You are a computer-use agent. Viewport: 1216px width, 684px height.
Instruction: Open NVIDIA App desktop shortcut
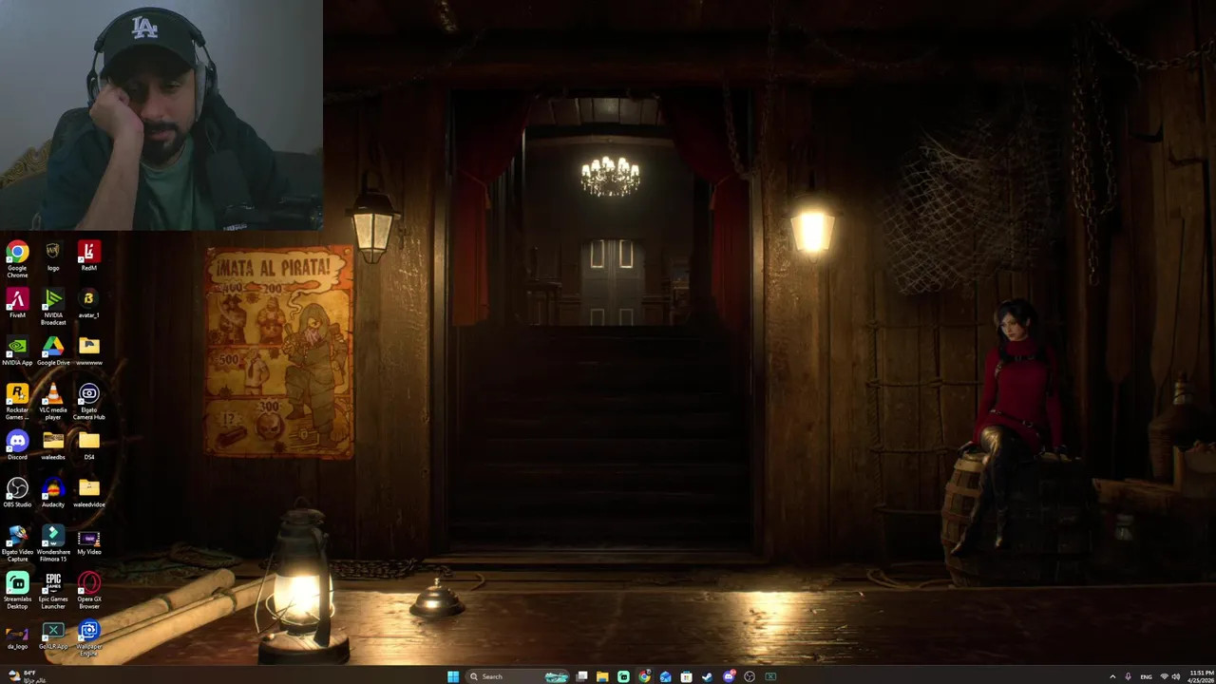pos(17,351)
